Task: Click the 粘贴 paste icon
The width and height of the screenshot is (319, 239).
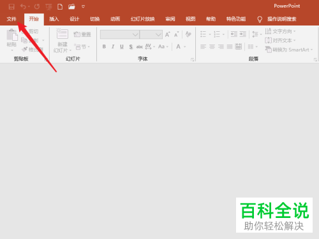Action: (12, 34)
